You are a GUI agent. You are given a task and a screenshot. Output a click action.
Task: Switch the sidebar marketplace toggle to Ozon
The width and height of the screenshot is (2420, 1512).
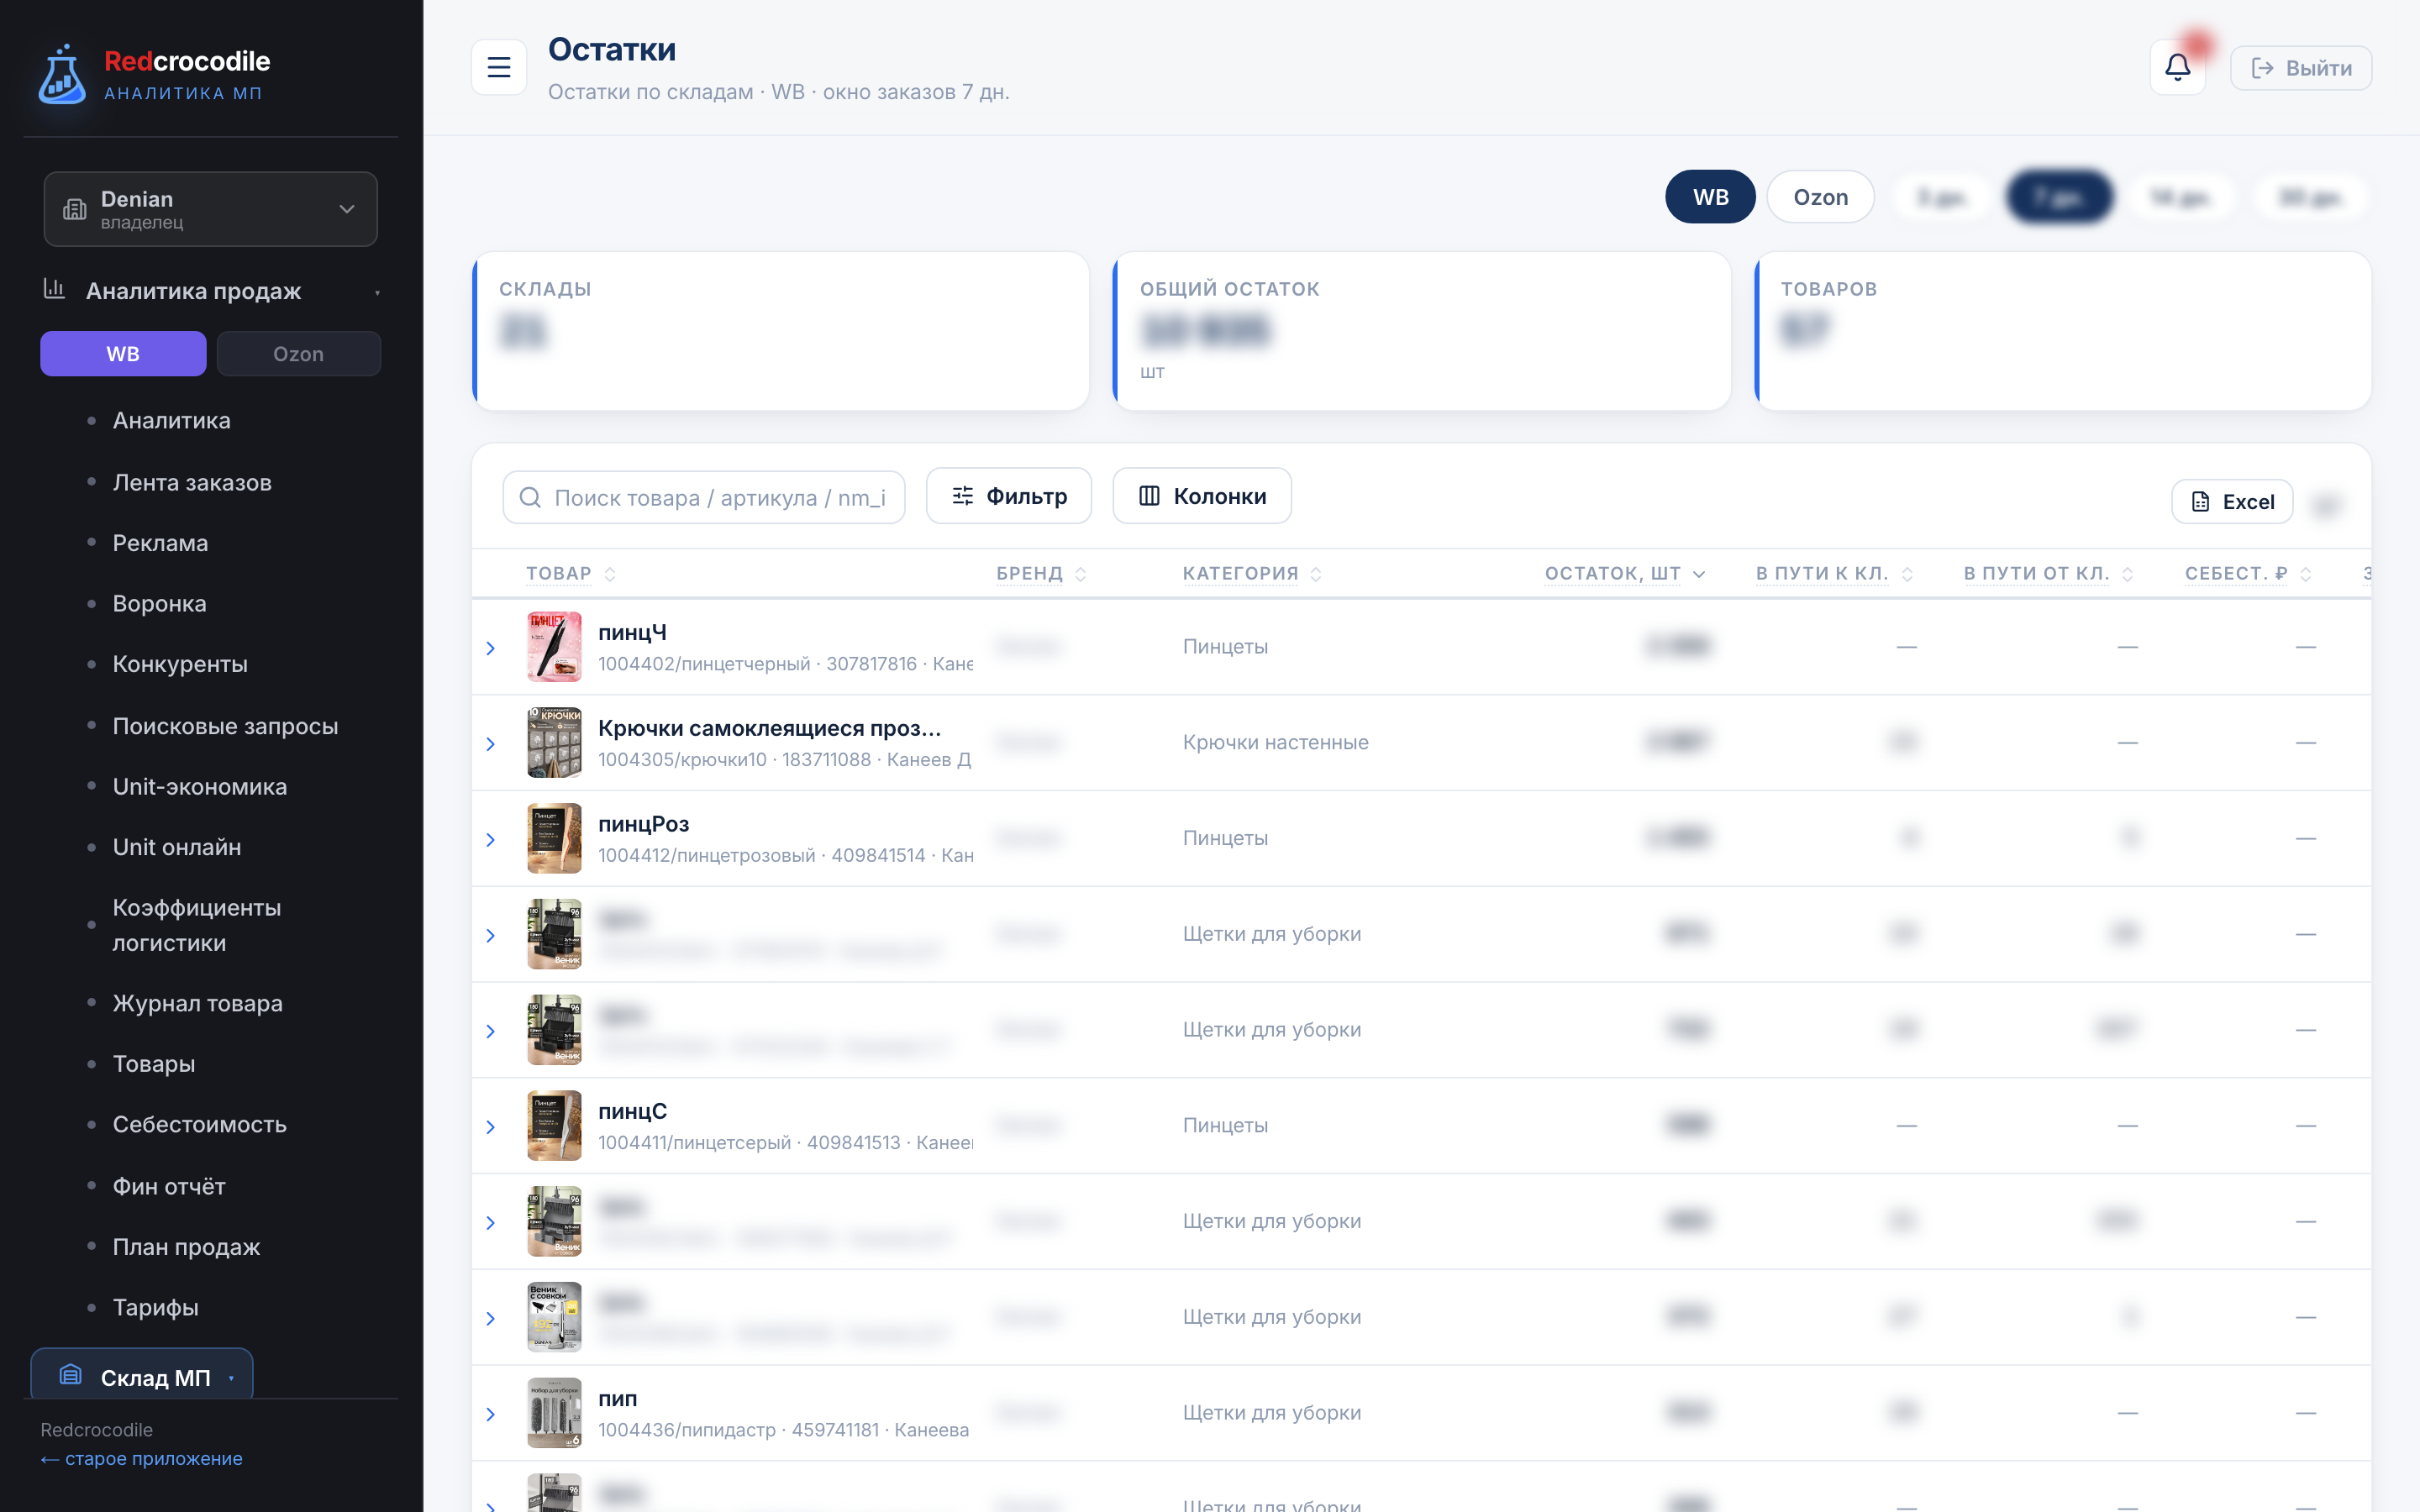(x=298, y=354)
